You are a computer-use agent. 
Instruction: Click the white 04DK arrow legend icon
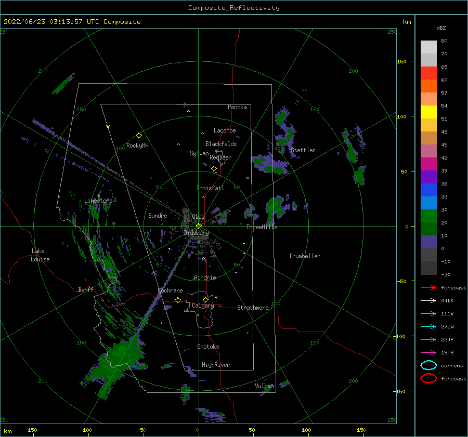(x=428, y=300)
